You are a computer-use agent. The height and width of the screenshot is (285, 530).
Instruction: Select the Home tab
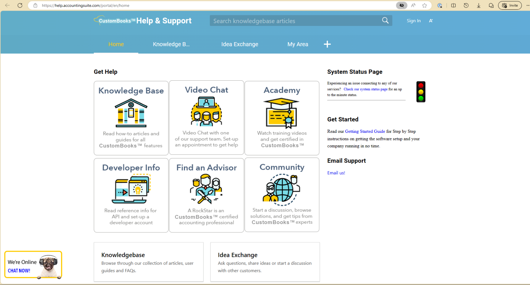tap(116, 44)
